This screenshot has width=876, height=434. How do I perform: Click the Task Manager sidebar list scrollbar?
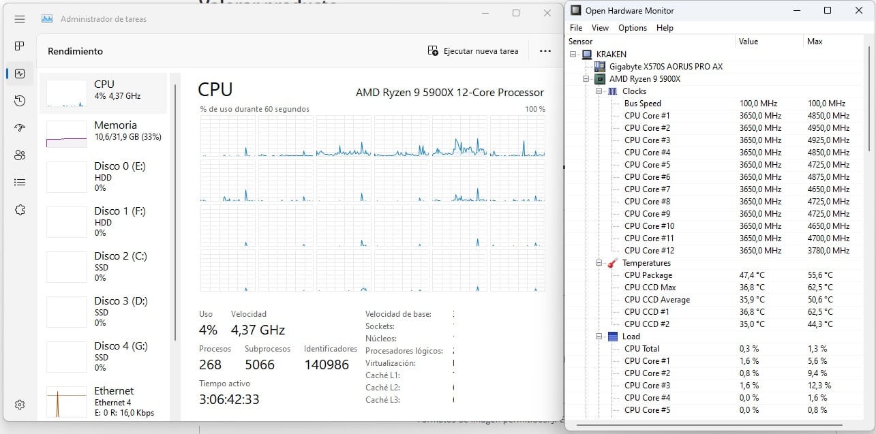[x=177, y=212]
